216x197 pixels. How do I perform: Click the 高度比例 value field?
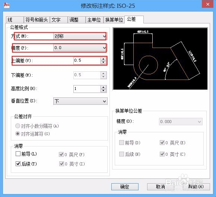(87, 89)
